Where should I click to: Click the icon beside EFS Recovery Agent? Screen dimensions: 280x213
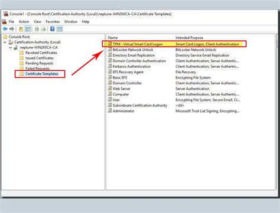click(110, 72)
